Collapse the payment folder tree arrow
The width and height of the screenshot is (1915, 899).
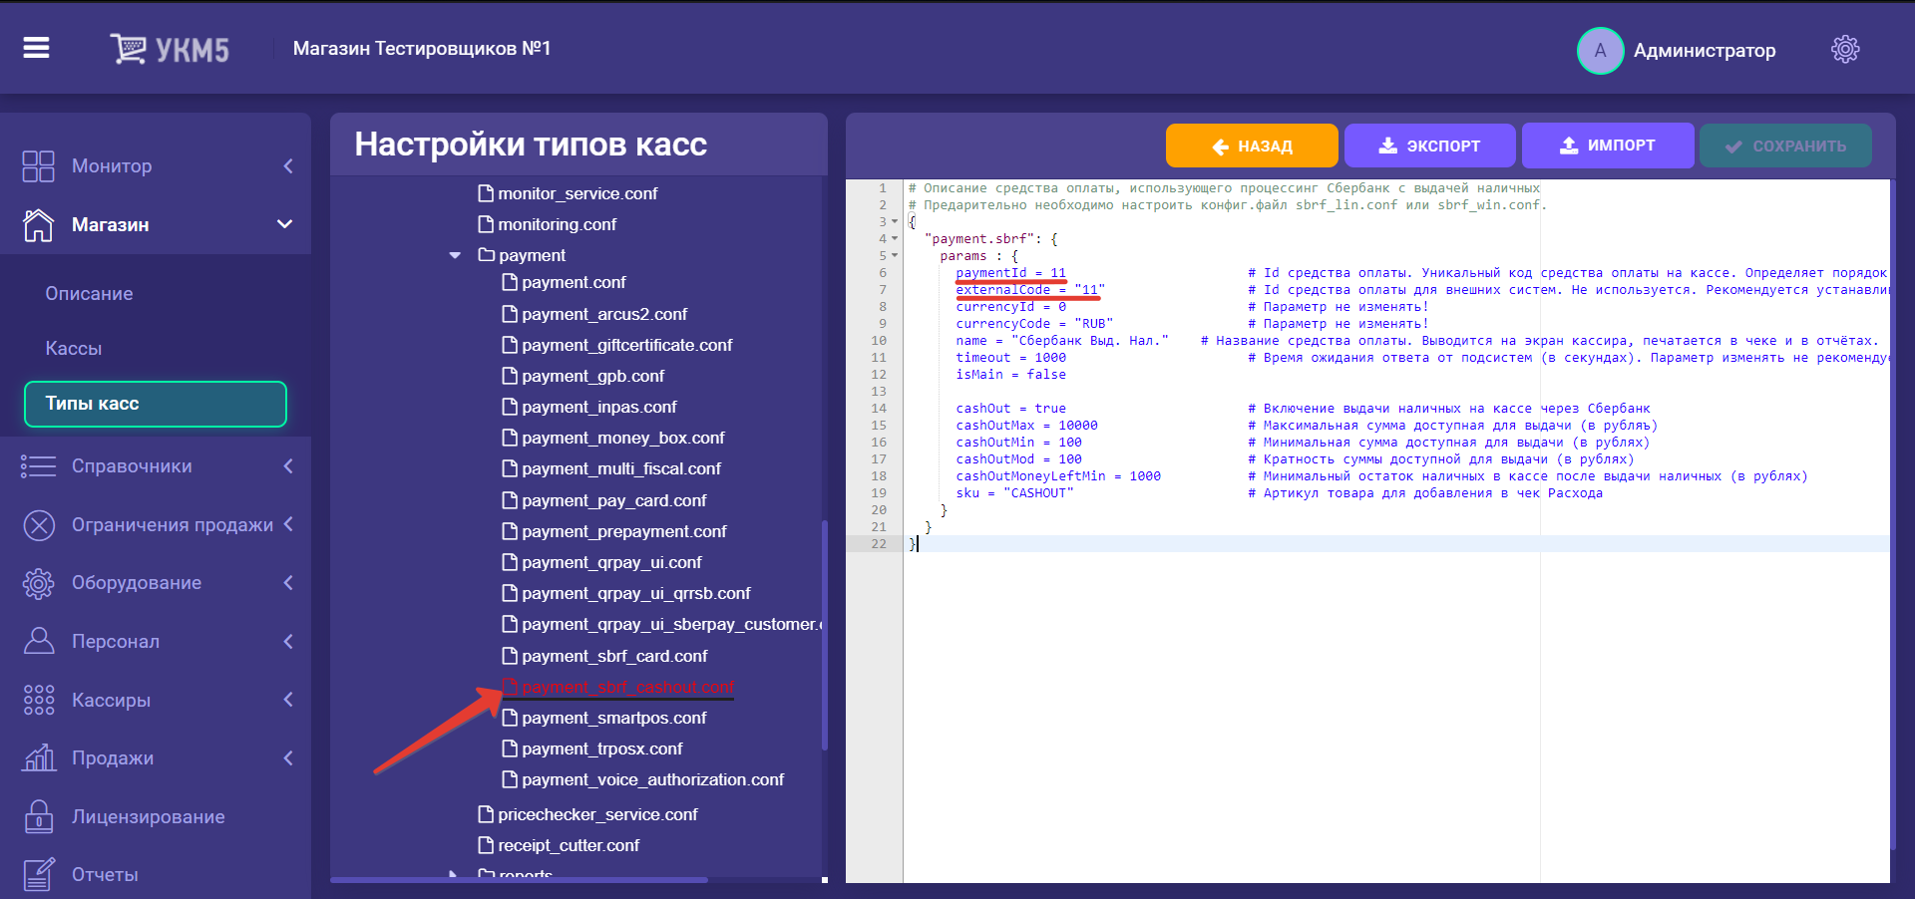click(455, 256)
